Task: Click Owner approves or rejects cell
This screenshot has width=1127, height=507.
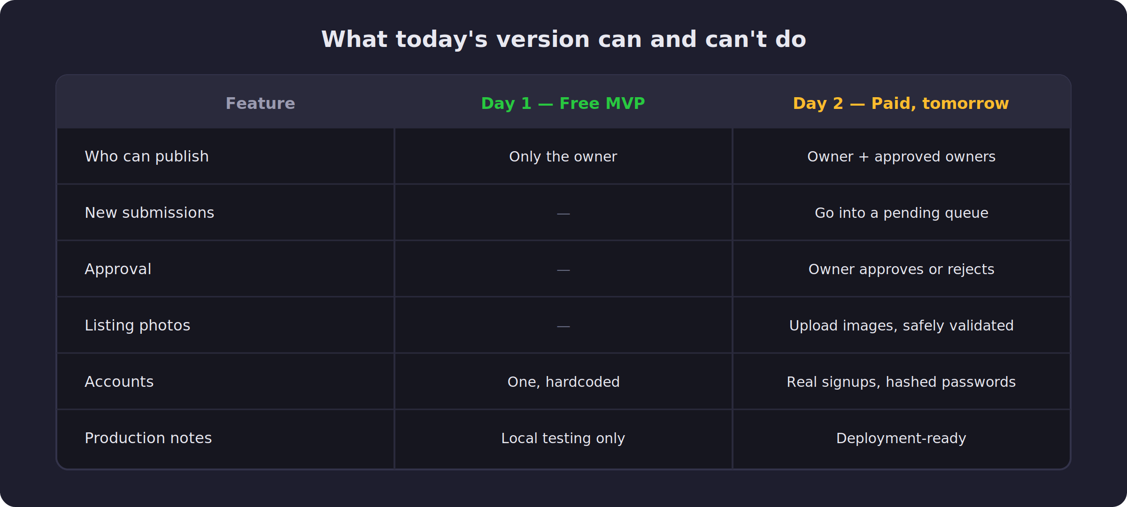Action: (901, 269)
